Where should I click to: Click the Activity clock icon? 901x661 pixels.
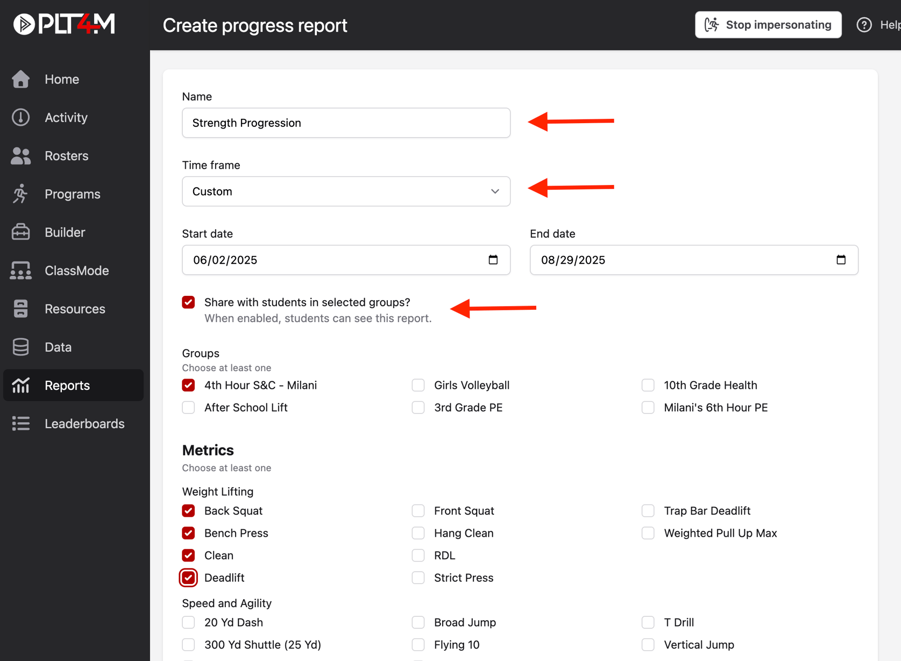[x=21, y=117]
